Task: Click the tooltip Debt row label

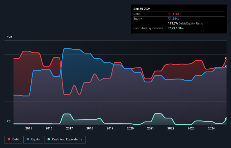Action: (136, 14)
